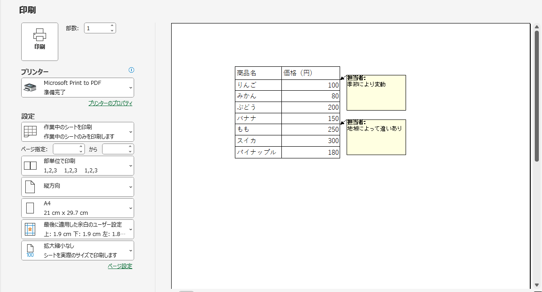The image size is (542, 292).
Task: Click the A4 paper size icon
Action: coord(30,208)
